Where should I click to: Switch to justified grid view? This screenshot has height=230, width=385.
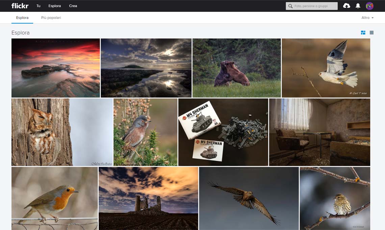click(363, 32)
